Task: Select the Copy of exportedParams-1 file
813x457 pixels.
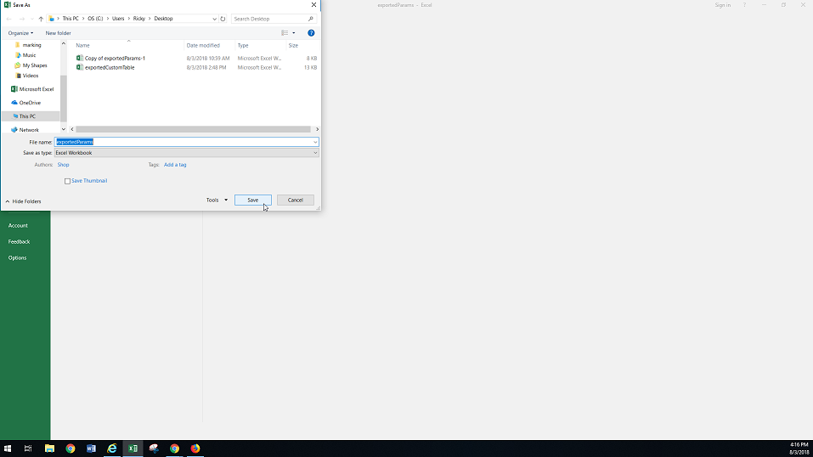Action: pyautogui.click(x=115, y=59)
